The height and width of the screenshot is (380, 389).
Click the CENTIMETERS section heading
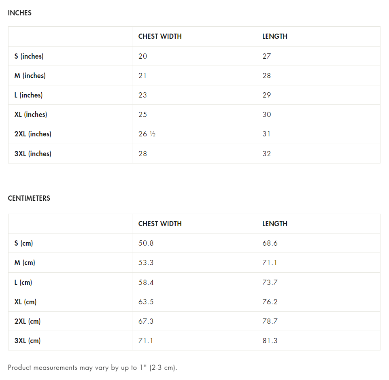tap(29, 198)
